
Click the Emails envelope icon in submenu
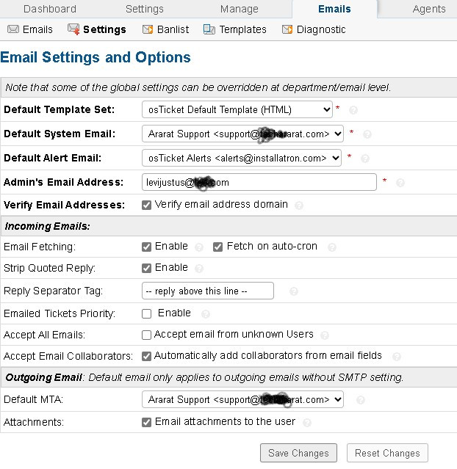[12, 30]
